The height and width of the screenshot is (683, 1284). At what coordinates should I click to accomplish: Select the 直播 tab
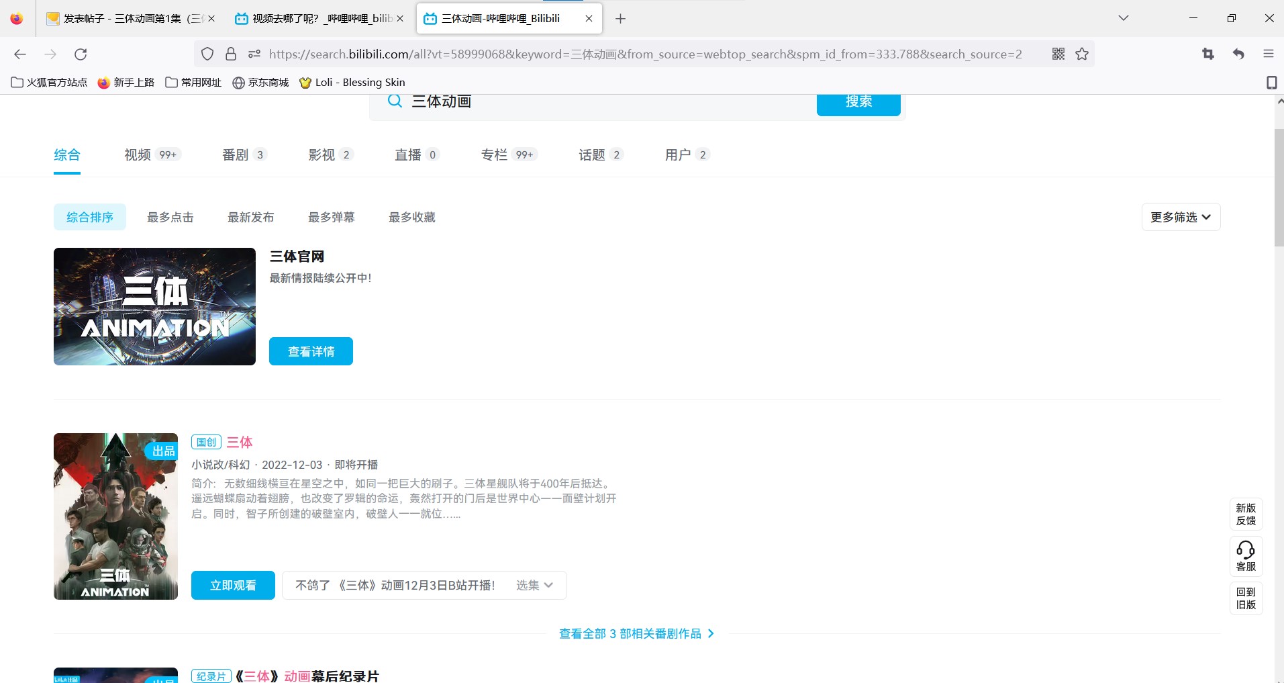(x=417, y=155)
